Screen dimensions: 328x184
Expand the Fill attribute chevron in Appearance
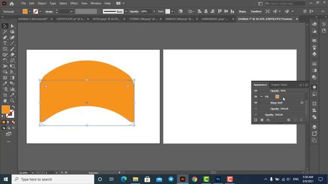pos(261,97)
